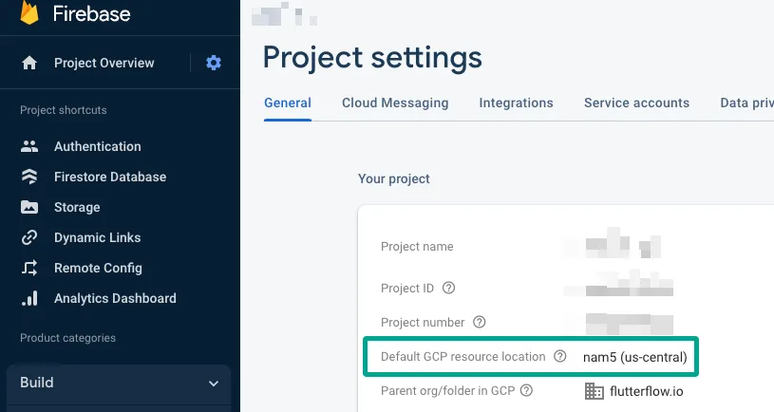The width and height of the screenshot is (774, 412).
Task: Switch to the General tab
Action: 288,103
